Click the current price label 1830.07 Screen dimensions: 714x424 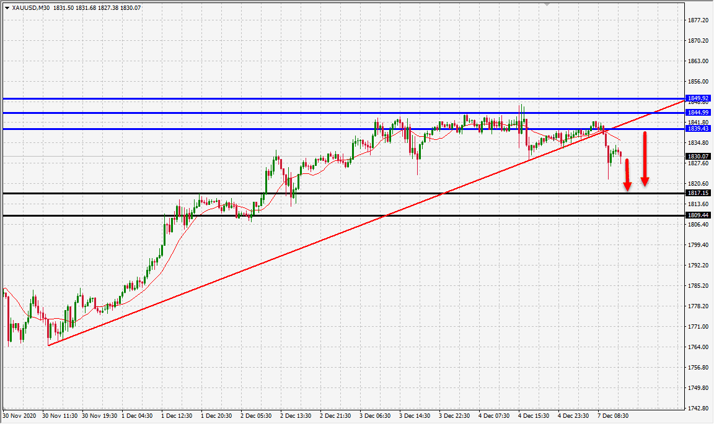698,156
